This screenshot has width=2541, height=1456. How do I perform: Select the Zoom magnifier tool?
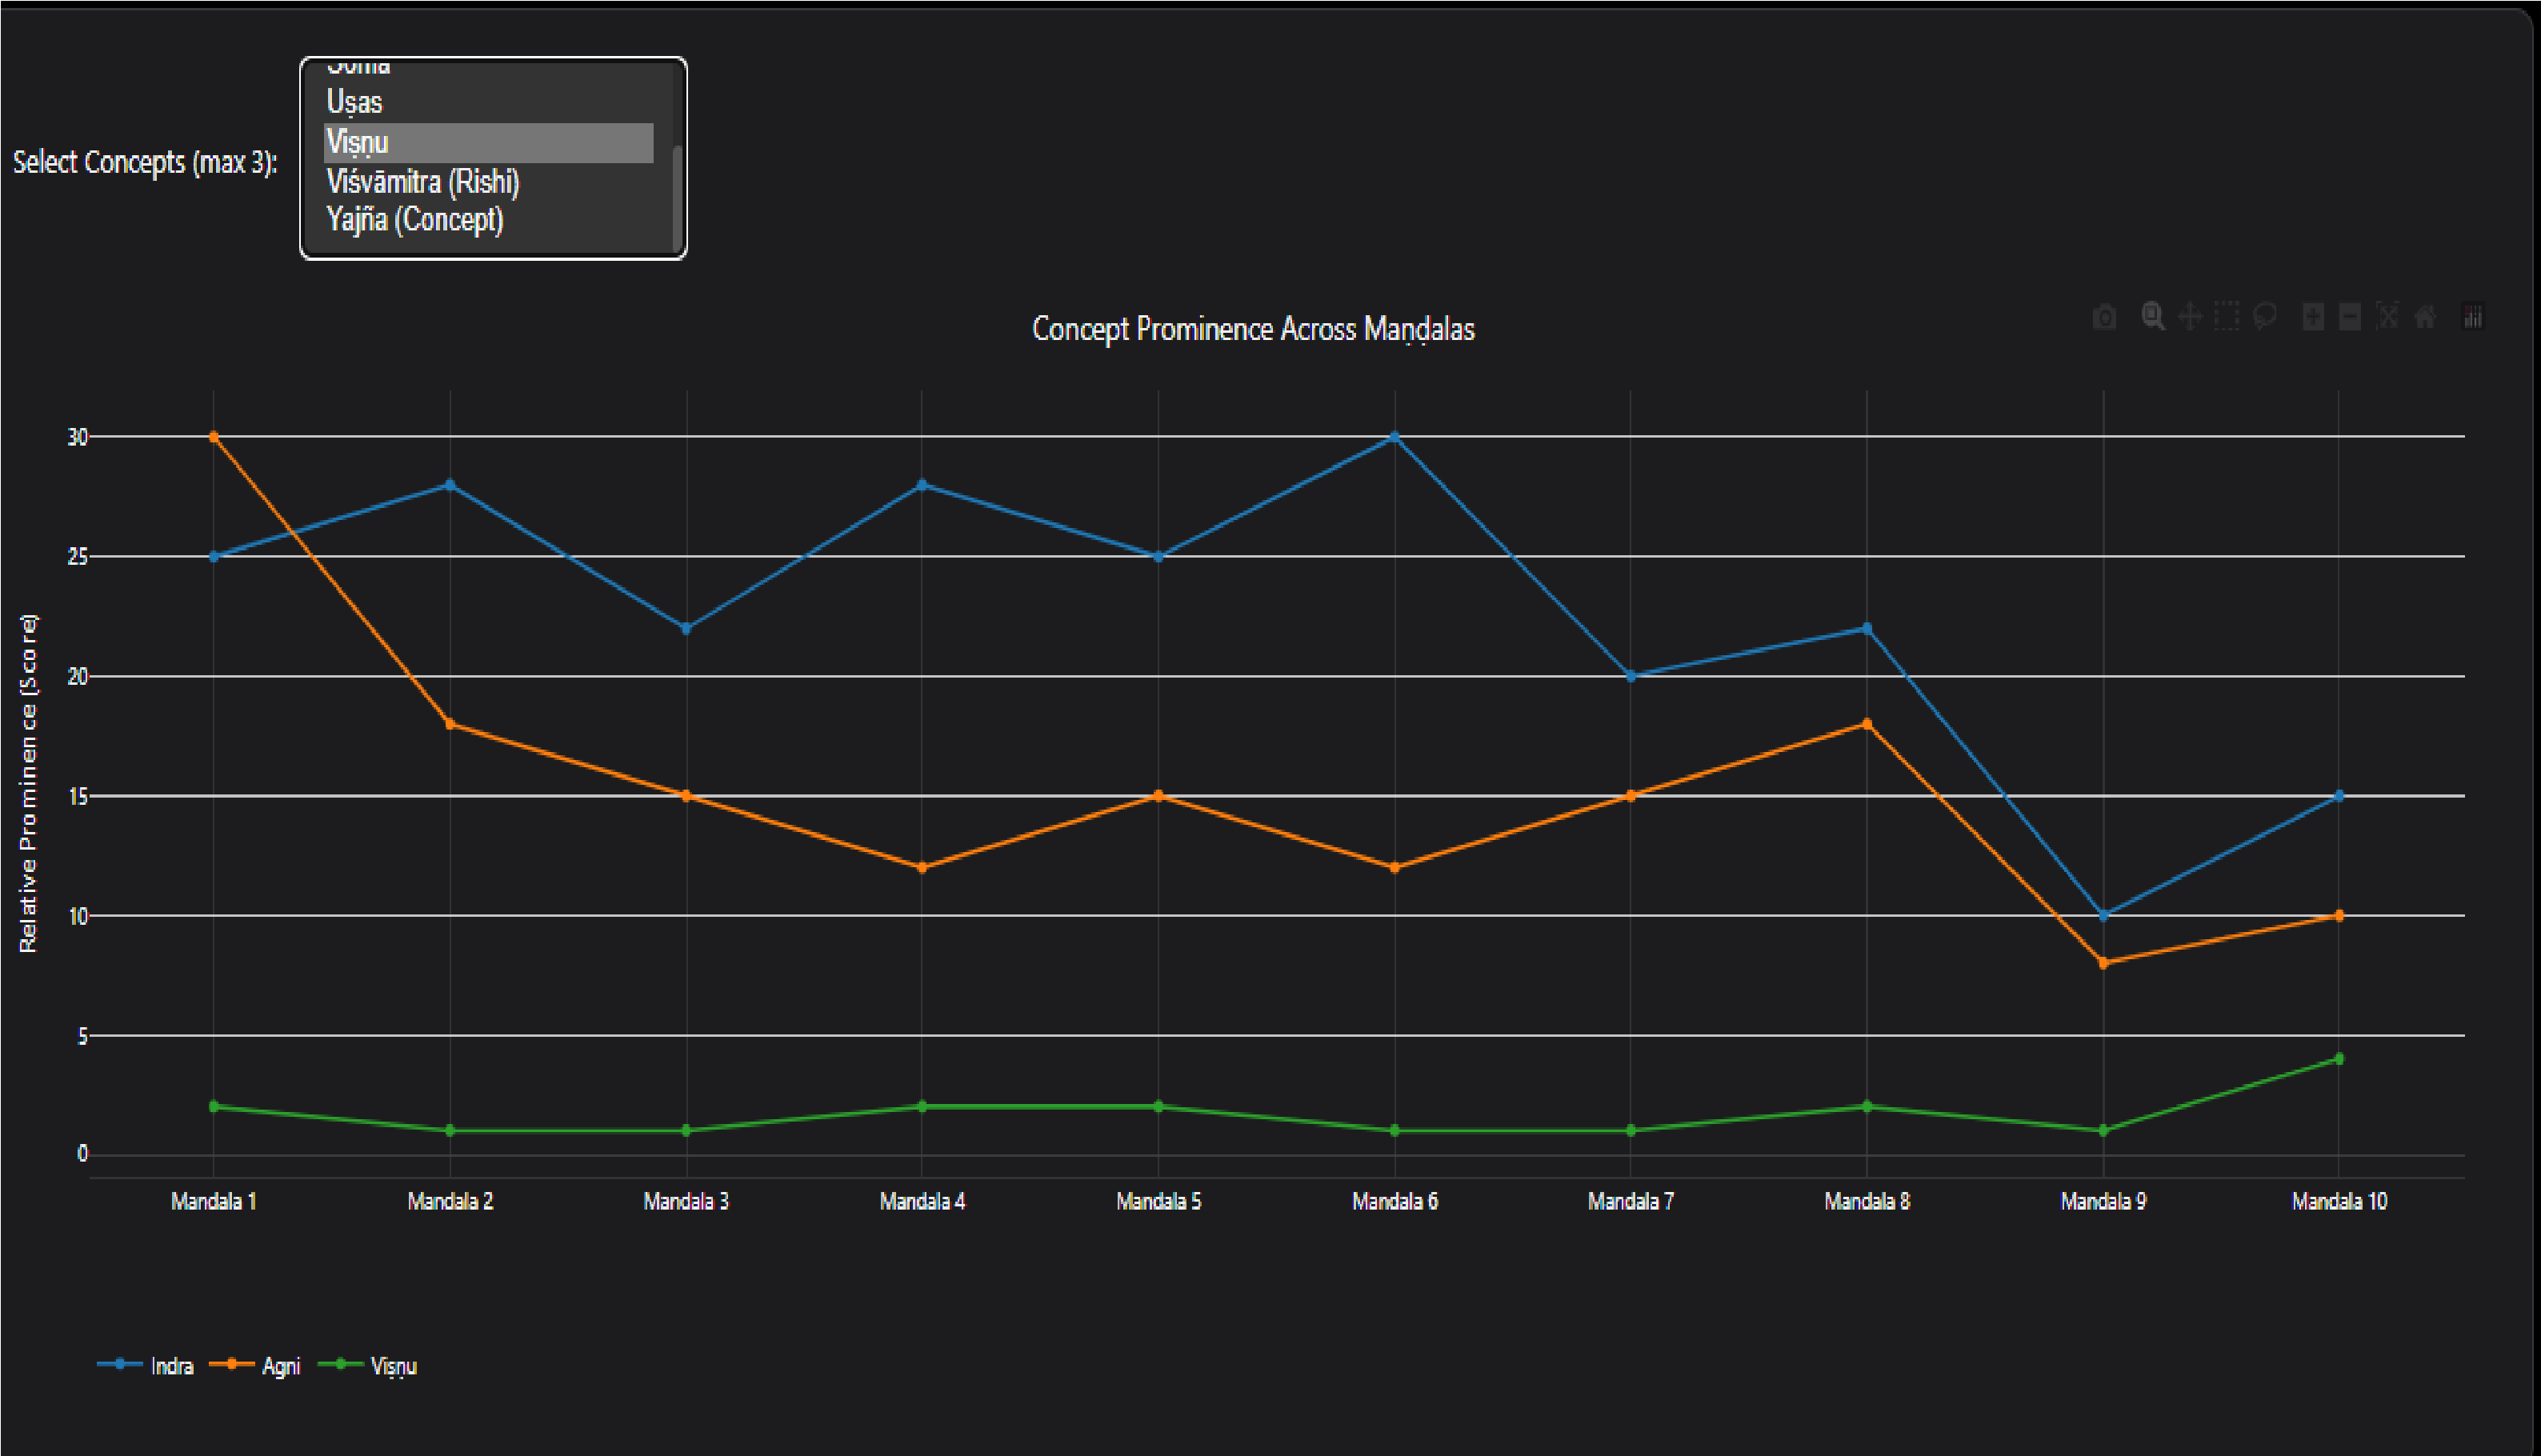2153,317
